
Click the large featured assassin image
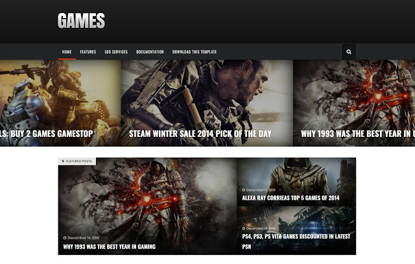tap(147, 206)
